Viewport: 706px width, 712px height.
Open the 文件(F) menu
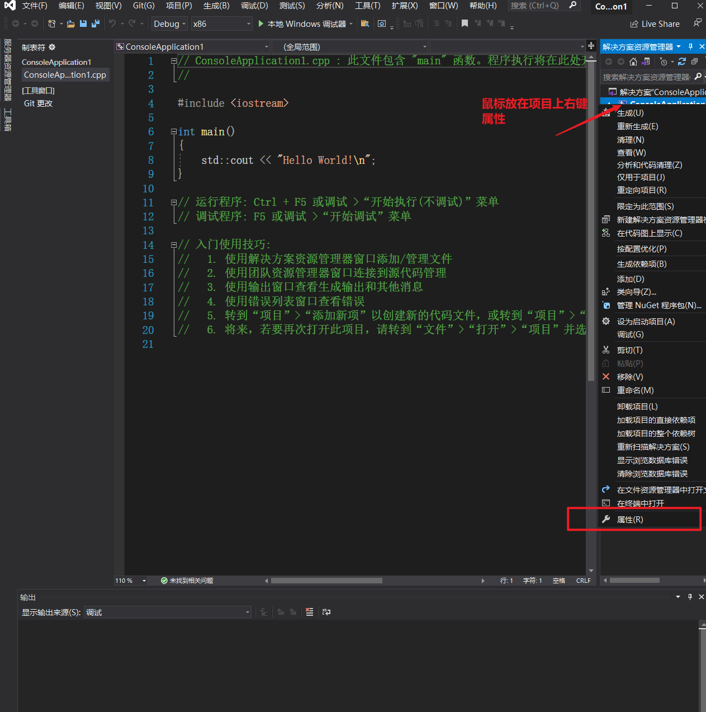(35, 6)
